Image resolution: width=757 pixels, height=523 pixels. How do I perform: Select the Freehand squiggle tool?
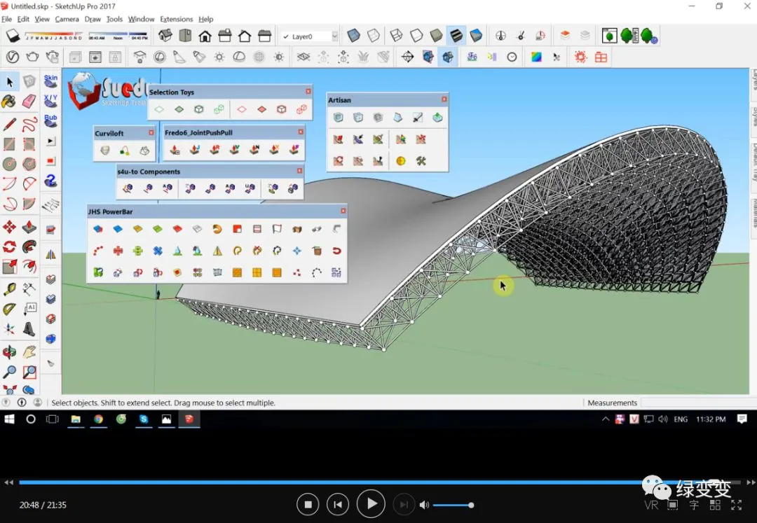29,125
